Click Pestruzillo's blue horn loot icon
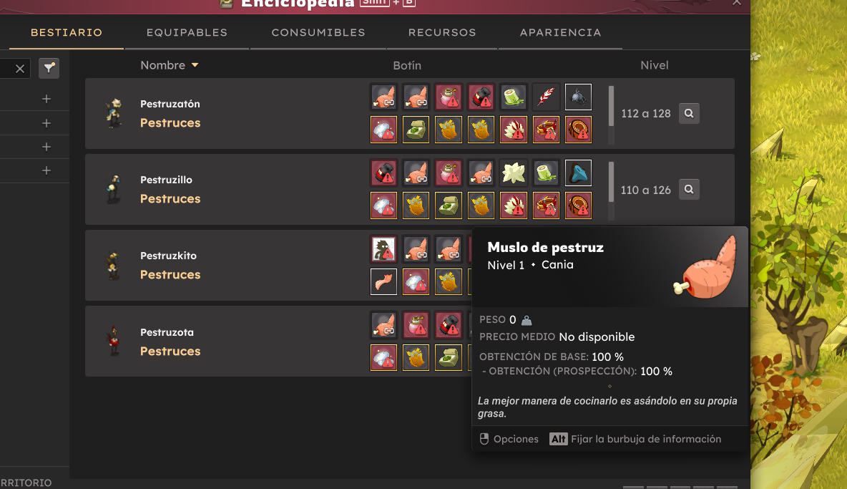 (578, 173)
